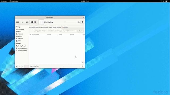Image resolution: width=170 pixels, height=95 pixels.
Task: Click the status bar stop icon
Action: coord(83,66)
